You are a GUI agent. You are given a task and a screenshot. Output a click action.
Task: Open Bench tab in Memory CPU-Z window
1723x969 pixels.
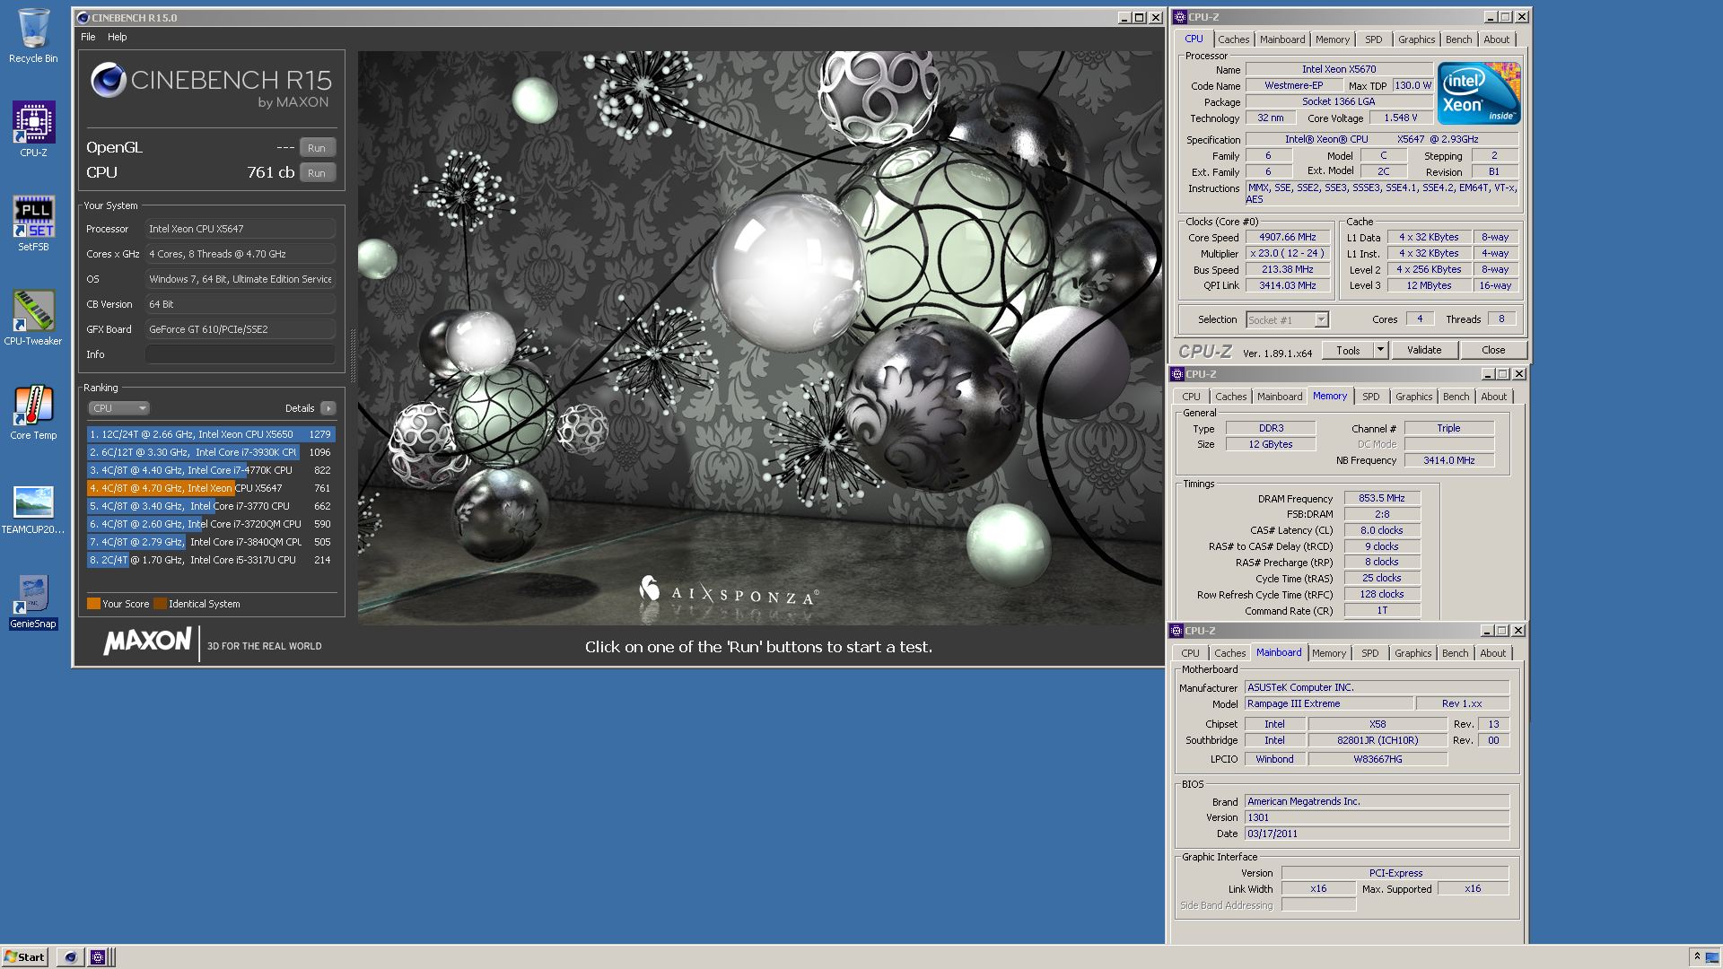1456,397
